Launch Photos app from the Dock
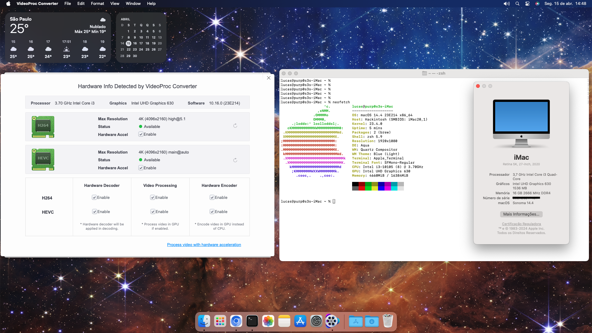The height and width of the screenshot is (333, 592). [x=268, y=321]
